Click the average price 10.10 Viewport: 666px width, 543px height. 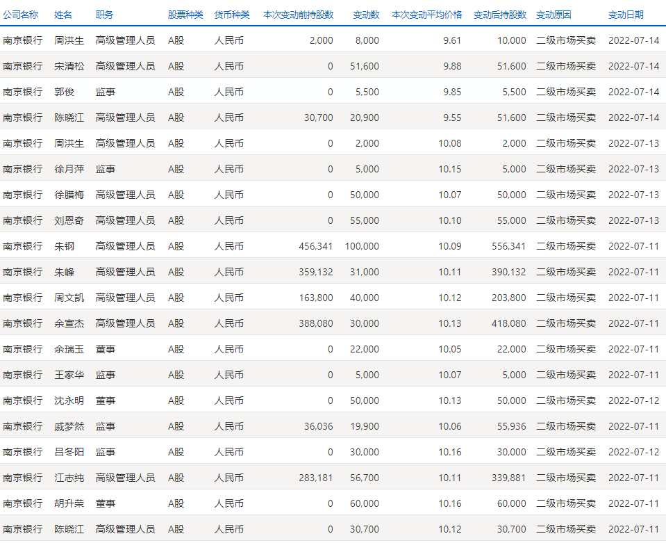450,220
